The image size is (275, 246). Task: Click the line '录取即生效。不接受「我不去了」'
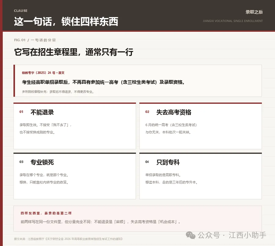point(46,125)
